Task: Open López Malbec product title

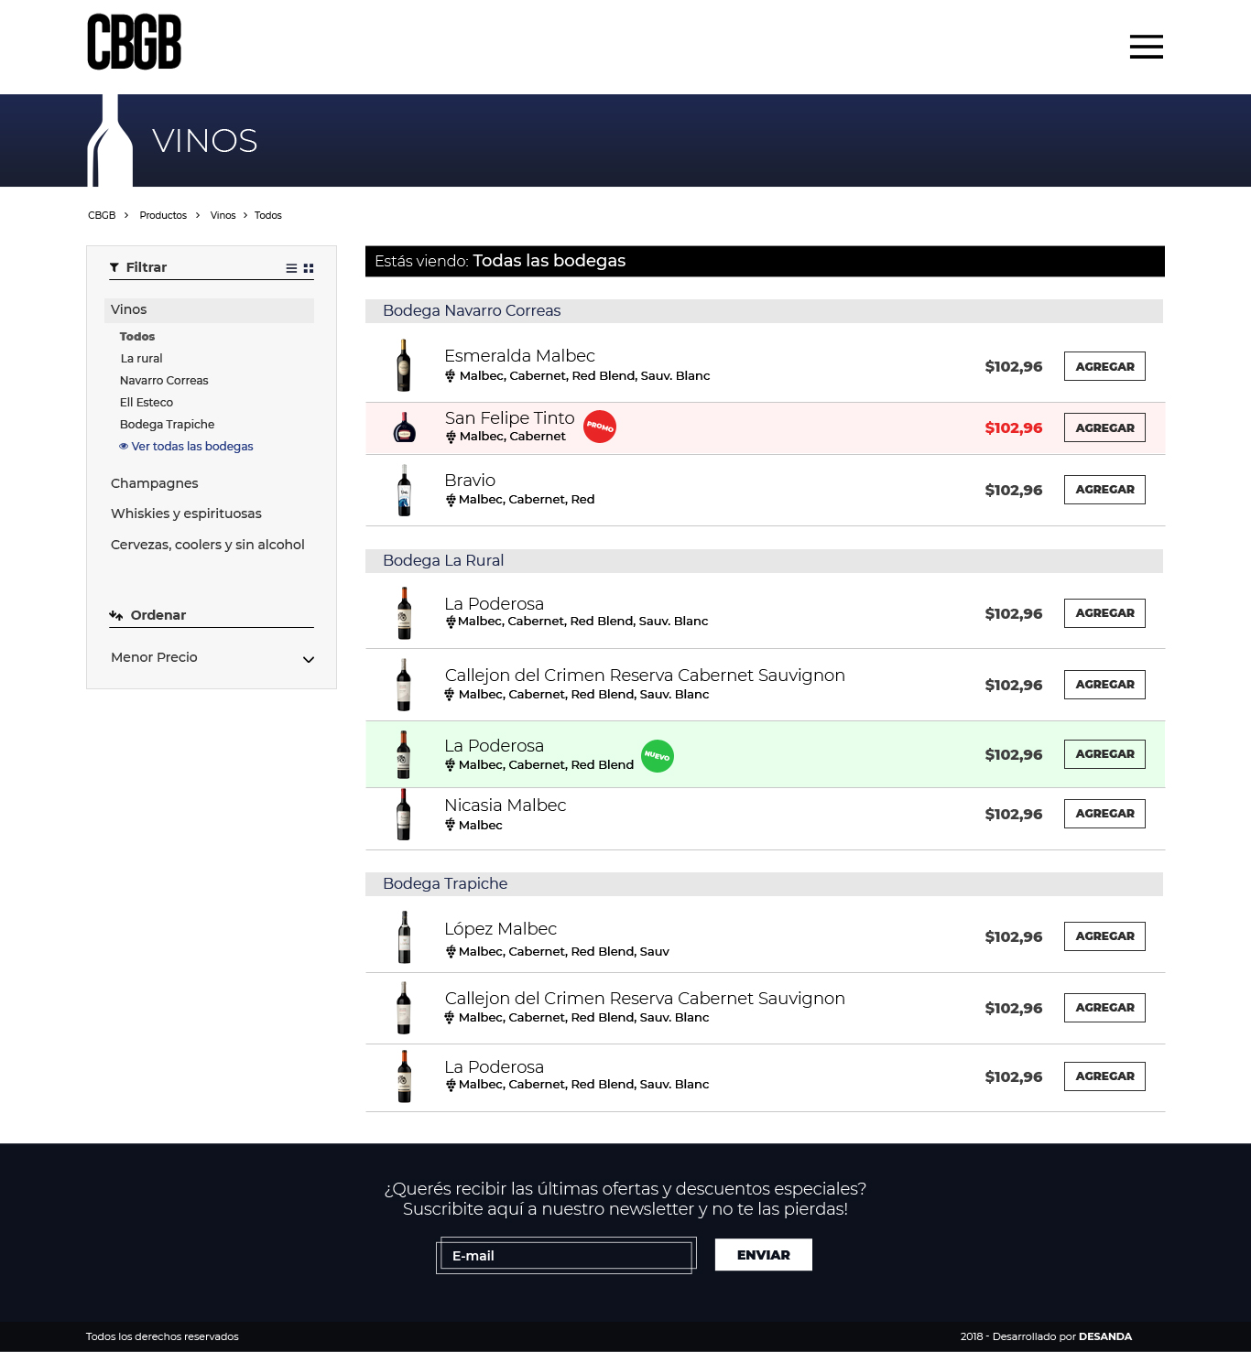Action: click(500, 929)
